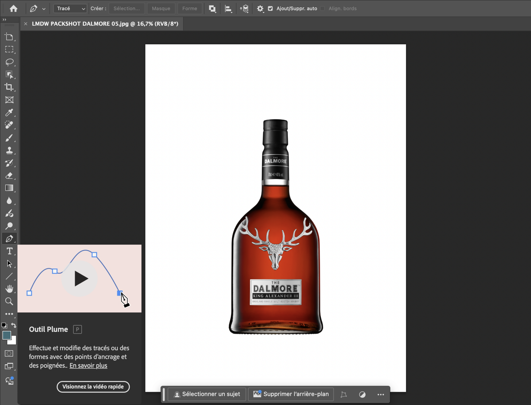Select the Rectangular Marquee tool
Screen dimensions: 531x405
click(x=9, y=49)
